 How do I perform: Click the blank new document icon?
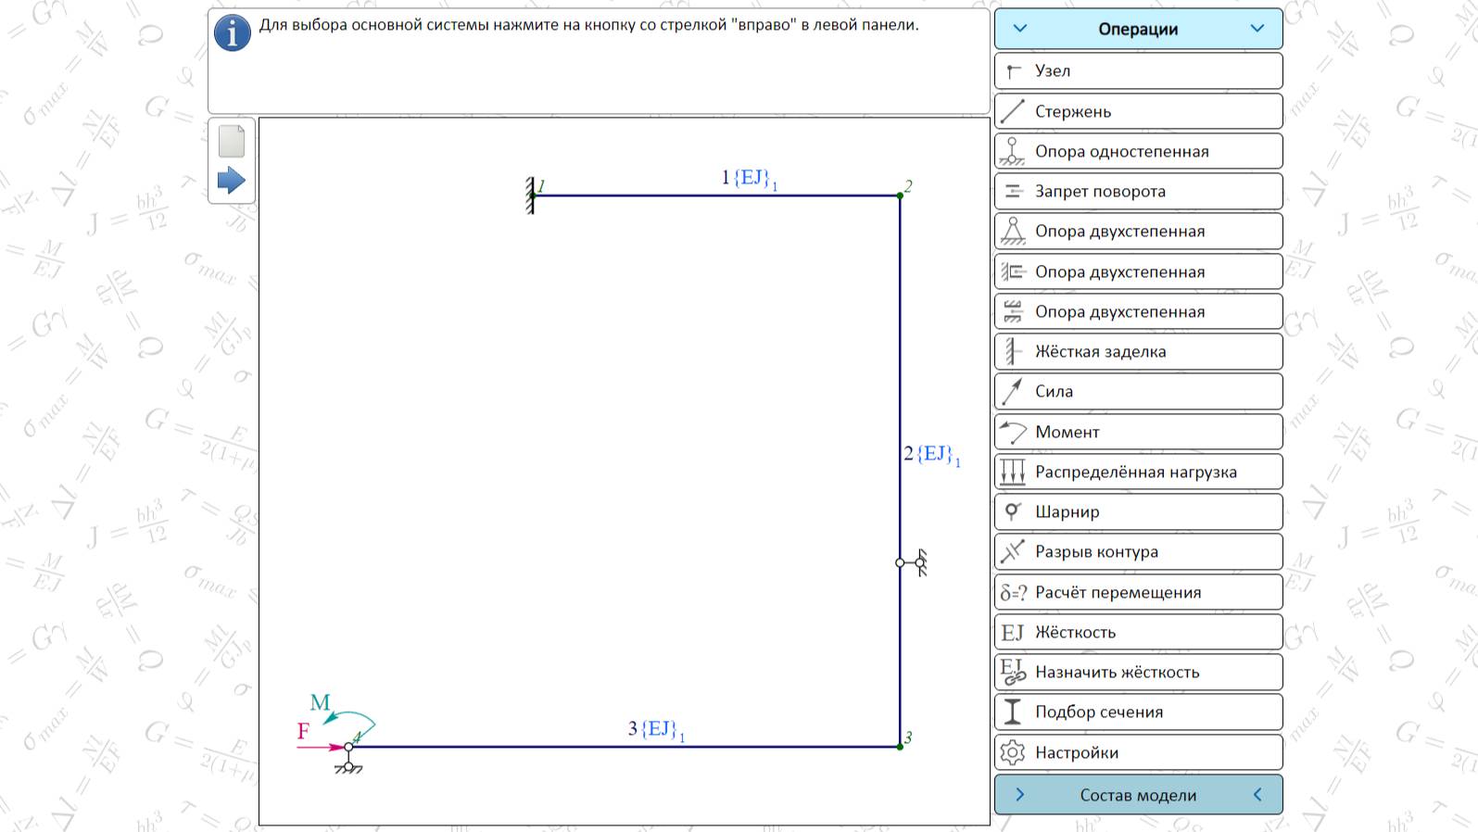pos(232,141)
